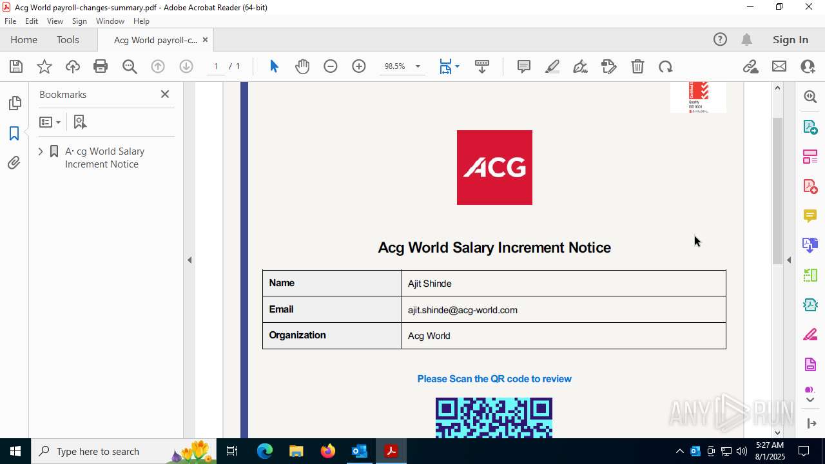This screenshot has height=464, width=825.
Task: Open the Help menu
Action: (x=141, y=21)
